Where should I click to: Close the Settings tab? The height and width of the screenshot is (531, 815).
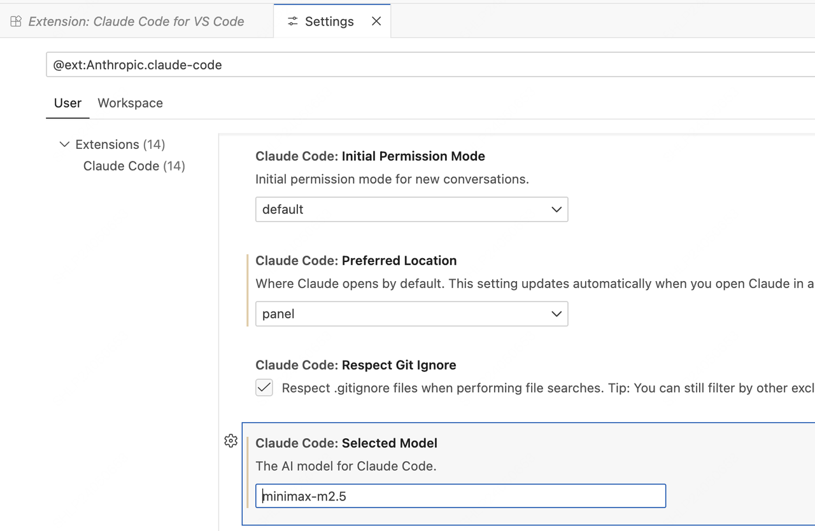tap(376, 22)
